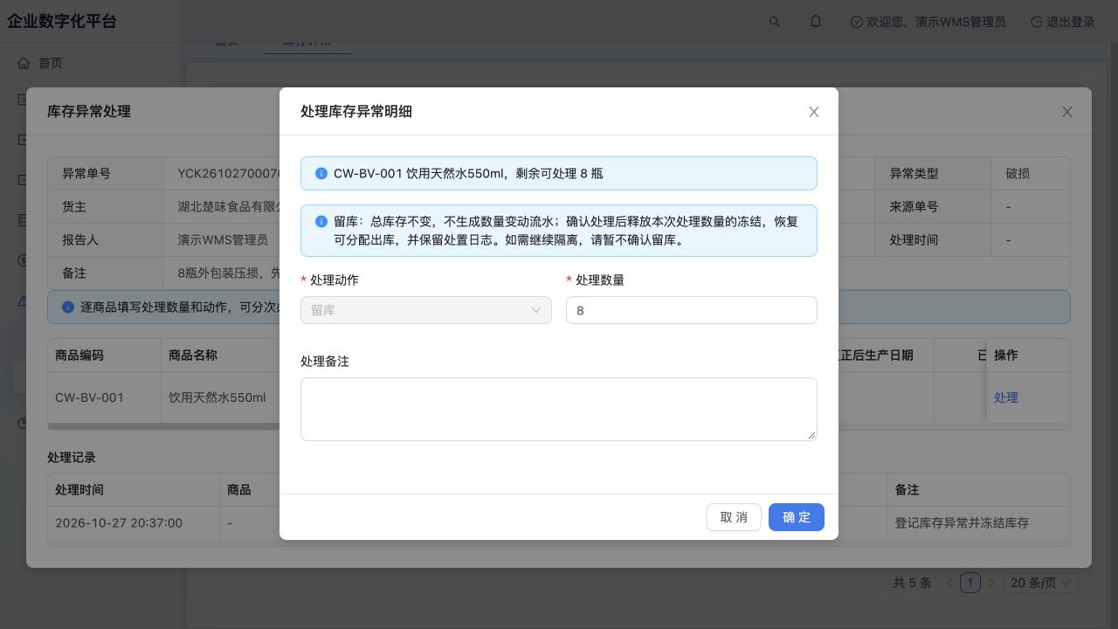
Task: Click the info icon before 剩余可处理 8 瓶
Action: point(321,173)
